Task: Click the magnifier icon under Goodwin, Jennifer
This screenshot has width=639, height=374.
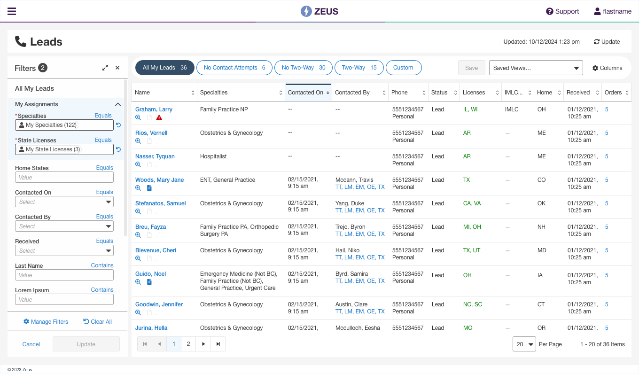Action: [138, 312]
